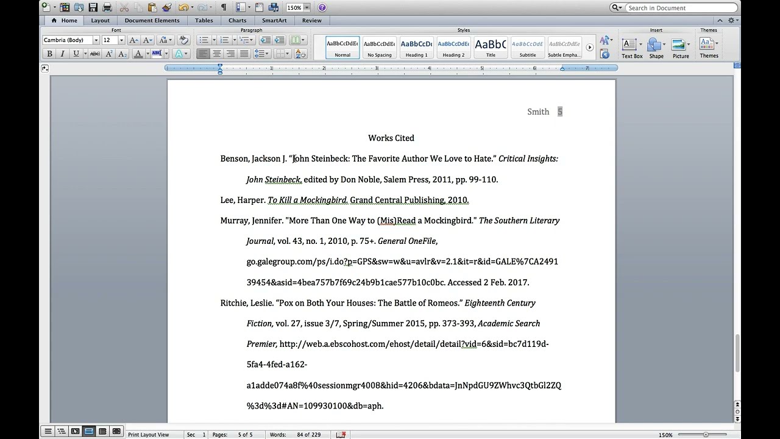Toggle underline formatting
The height and width of the screenshot is (439, 780).
[76, 54]
